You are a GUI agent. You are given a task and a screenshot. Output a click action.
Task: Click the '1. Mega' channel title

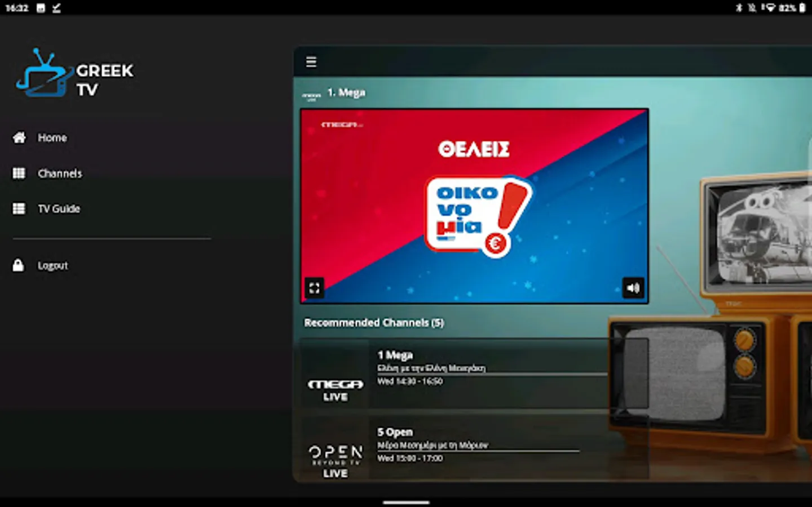[346, 92]
